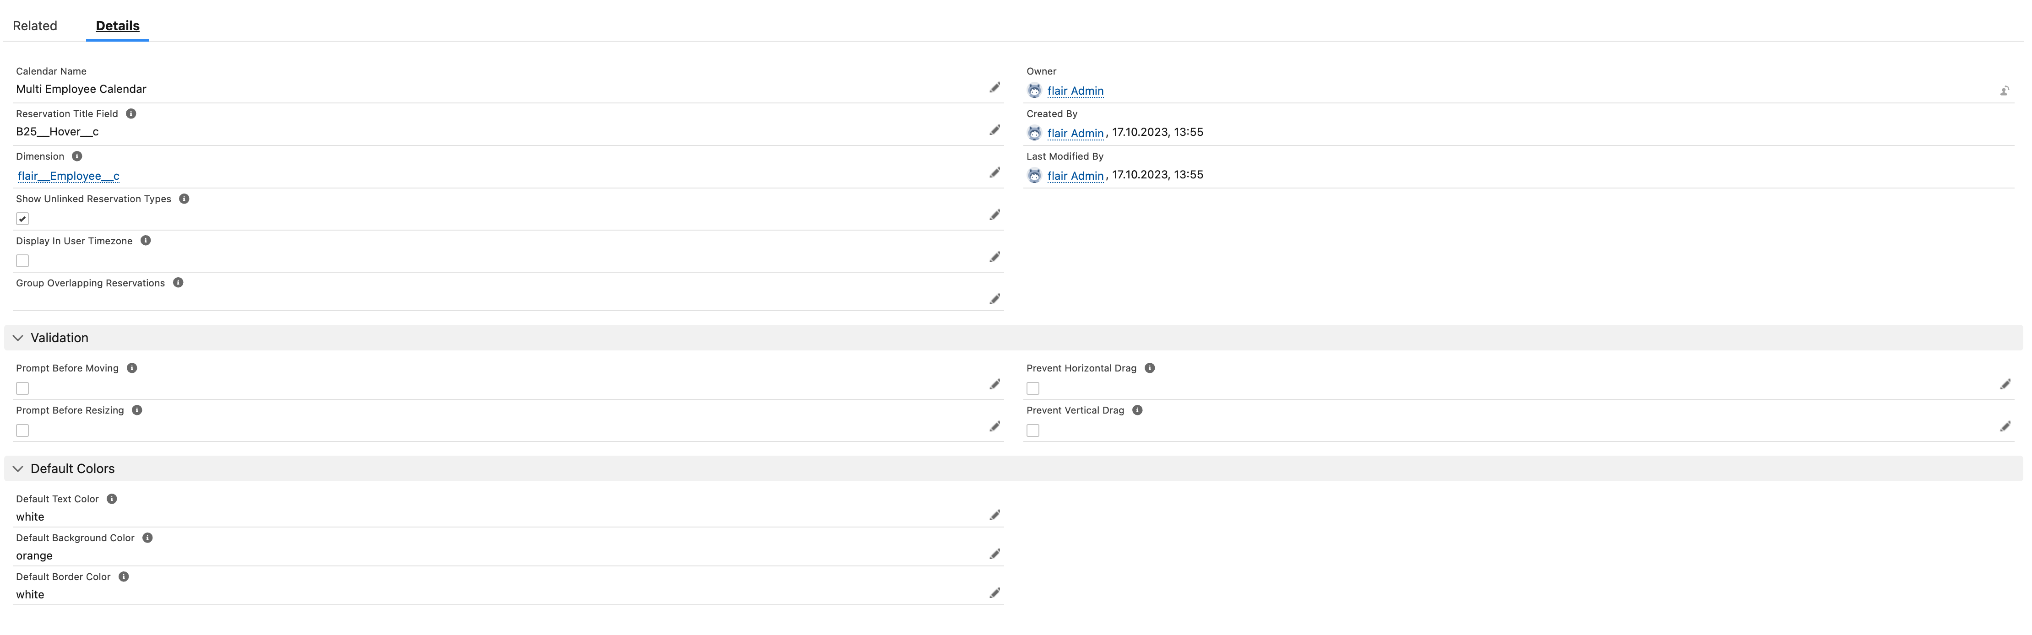Viewport: 2032px width, 635px height.
Task: Click edit pencil for Reservation Title Field
Action: [994, 131]
